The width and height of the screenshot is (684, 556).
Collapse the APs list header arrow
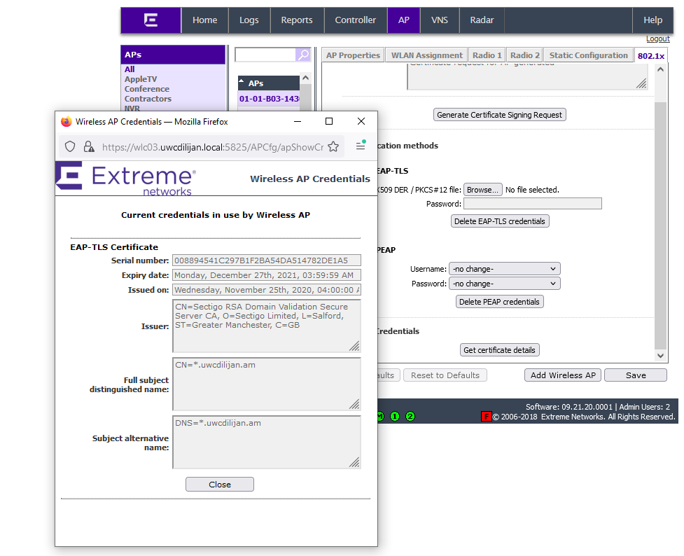coord(242,82)
